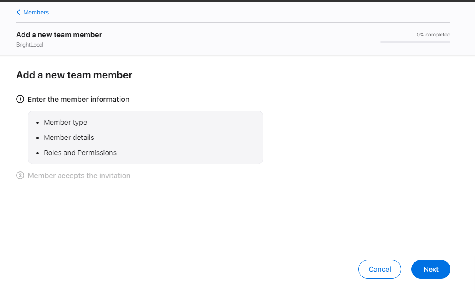Click the '0% completed' label
Screen dimensions: 475x301
coord(433,35)
